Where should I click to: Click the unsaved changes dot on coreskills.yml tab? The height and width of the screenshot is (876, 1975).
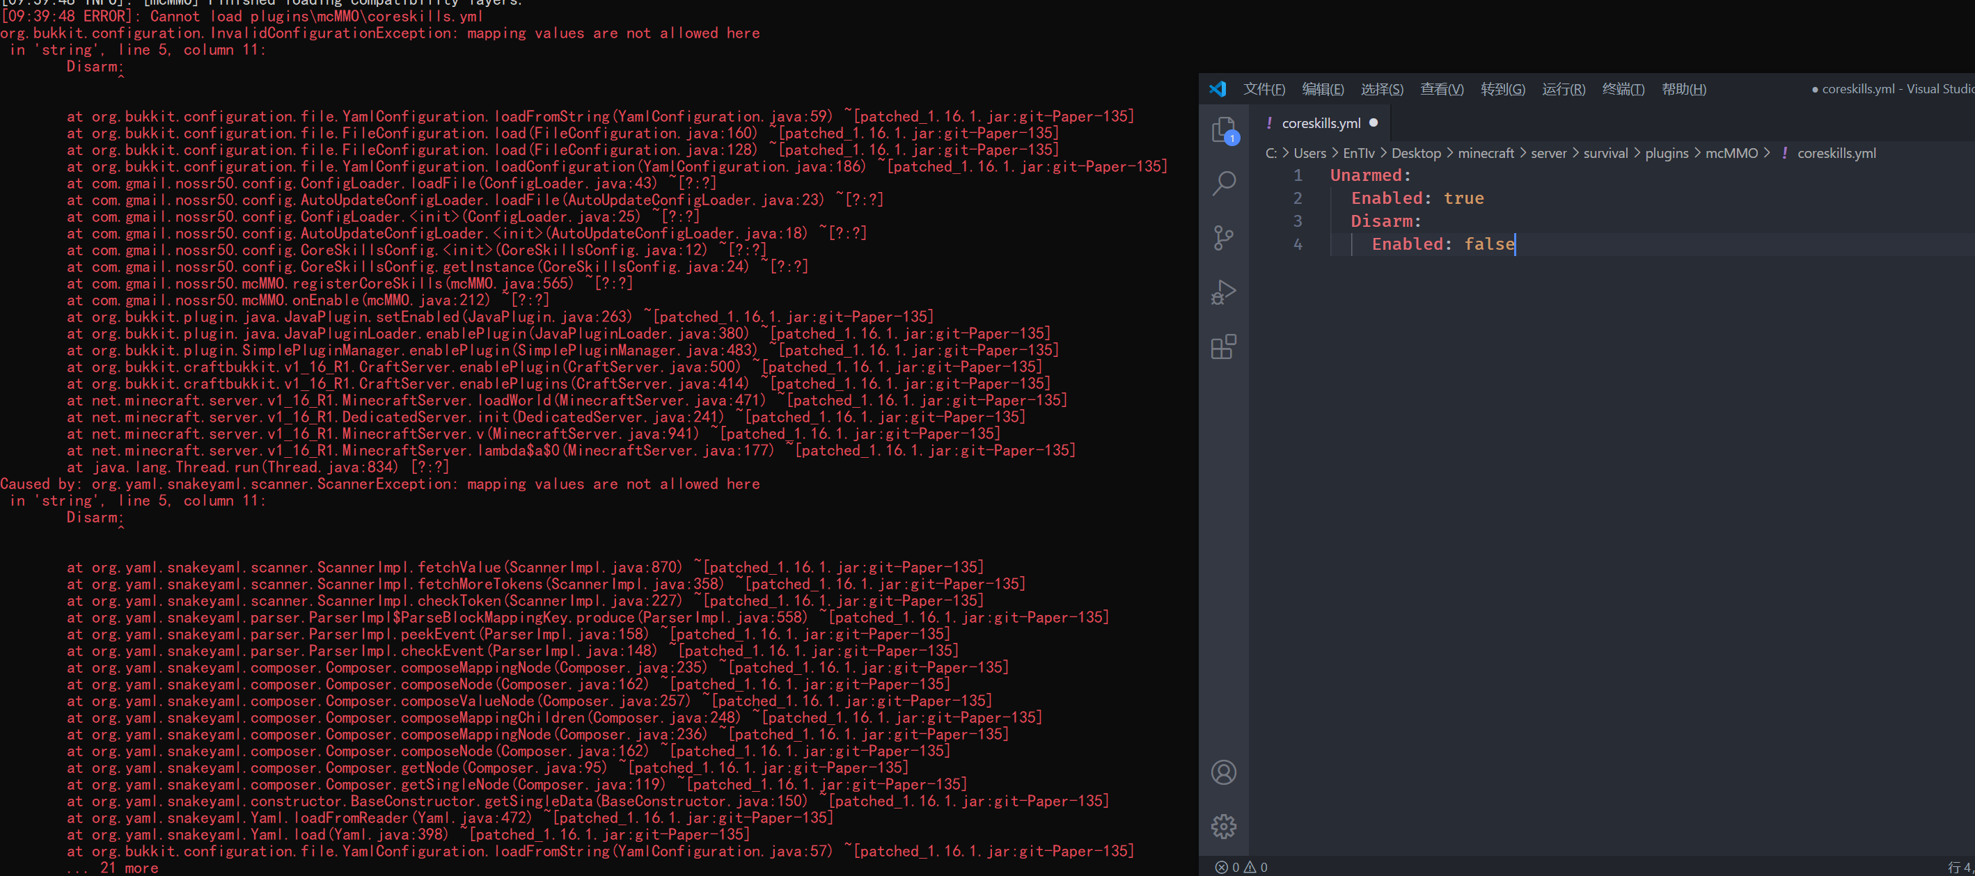(1373, 122)
